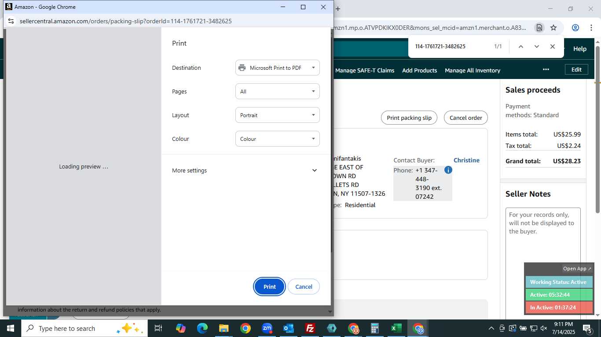Click the Edit button in navigation bar
The image size is (601, 337).
click(576, 69)
